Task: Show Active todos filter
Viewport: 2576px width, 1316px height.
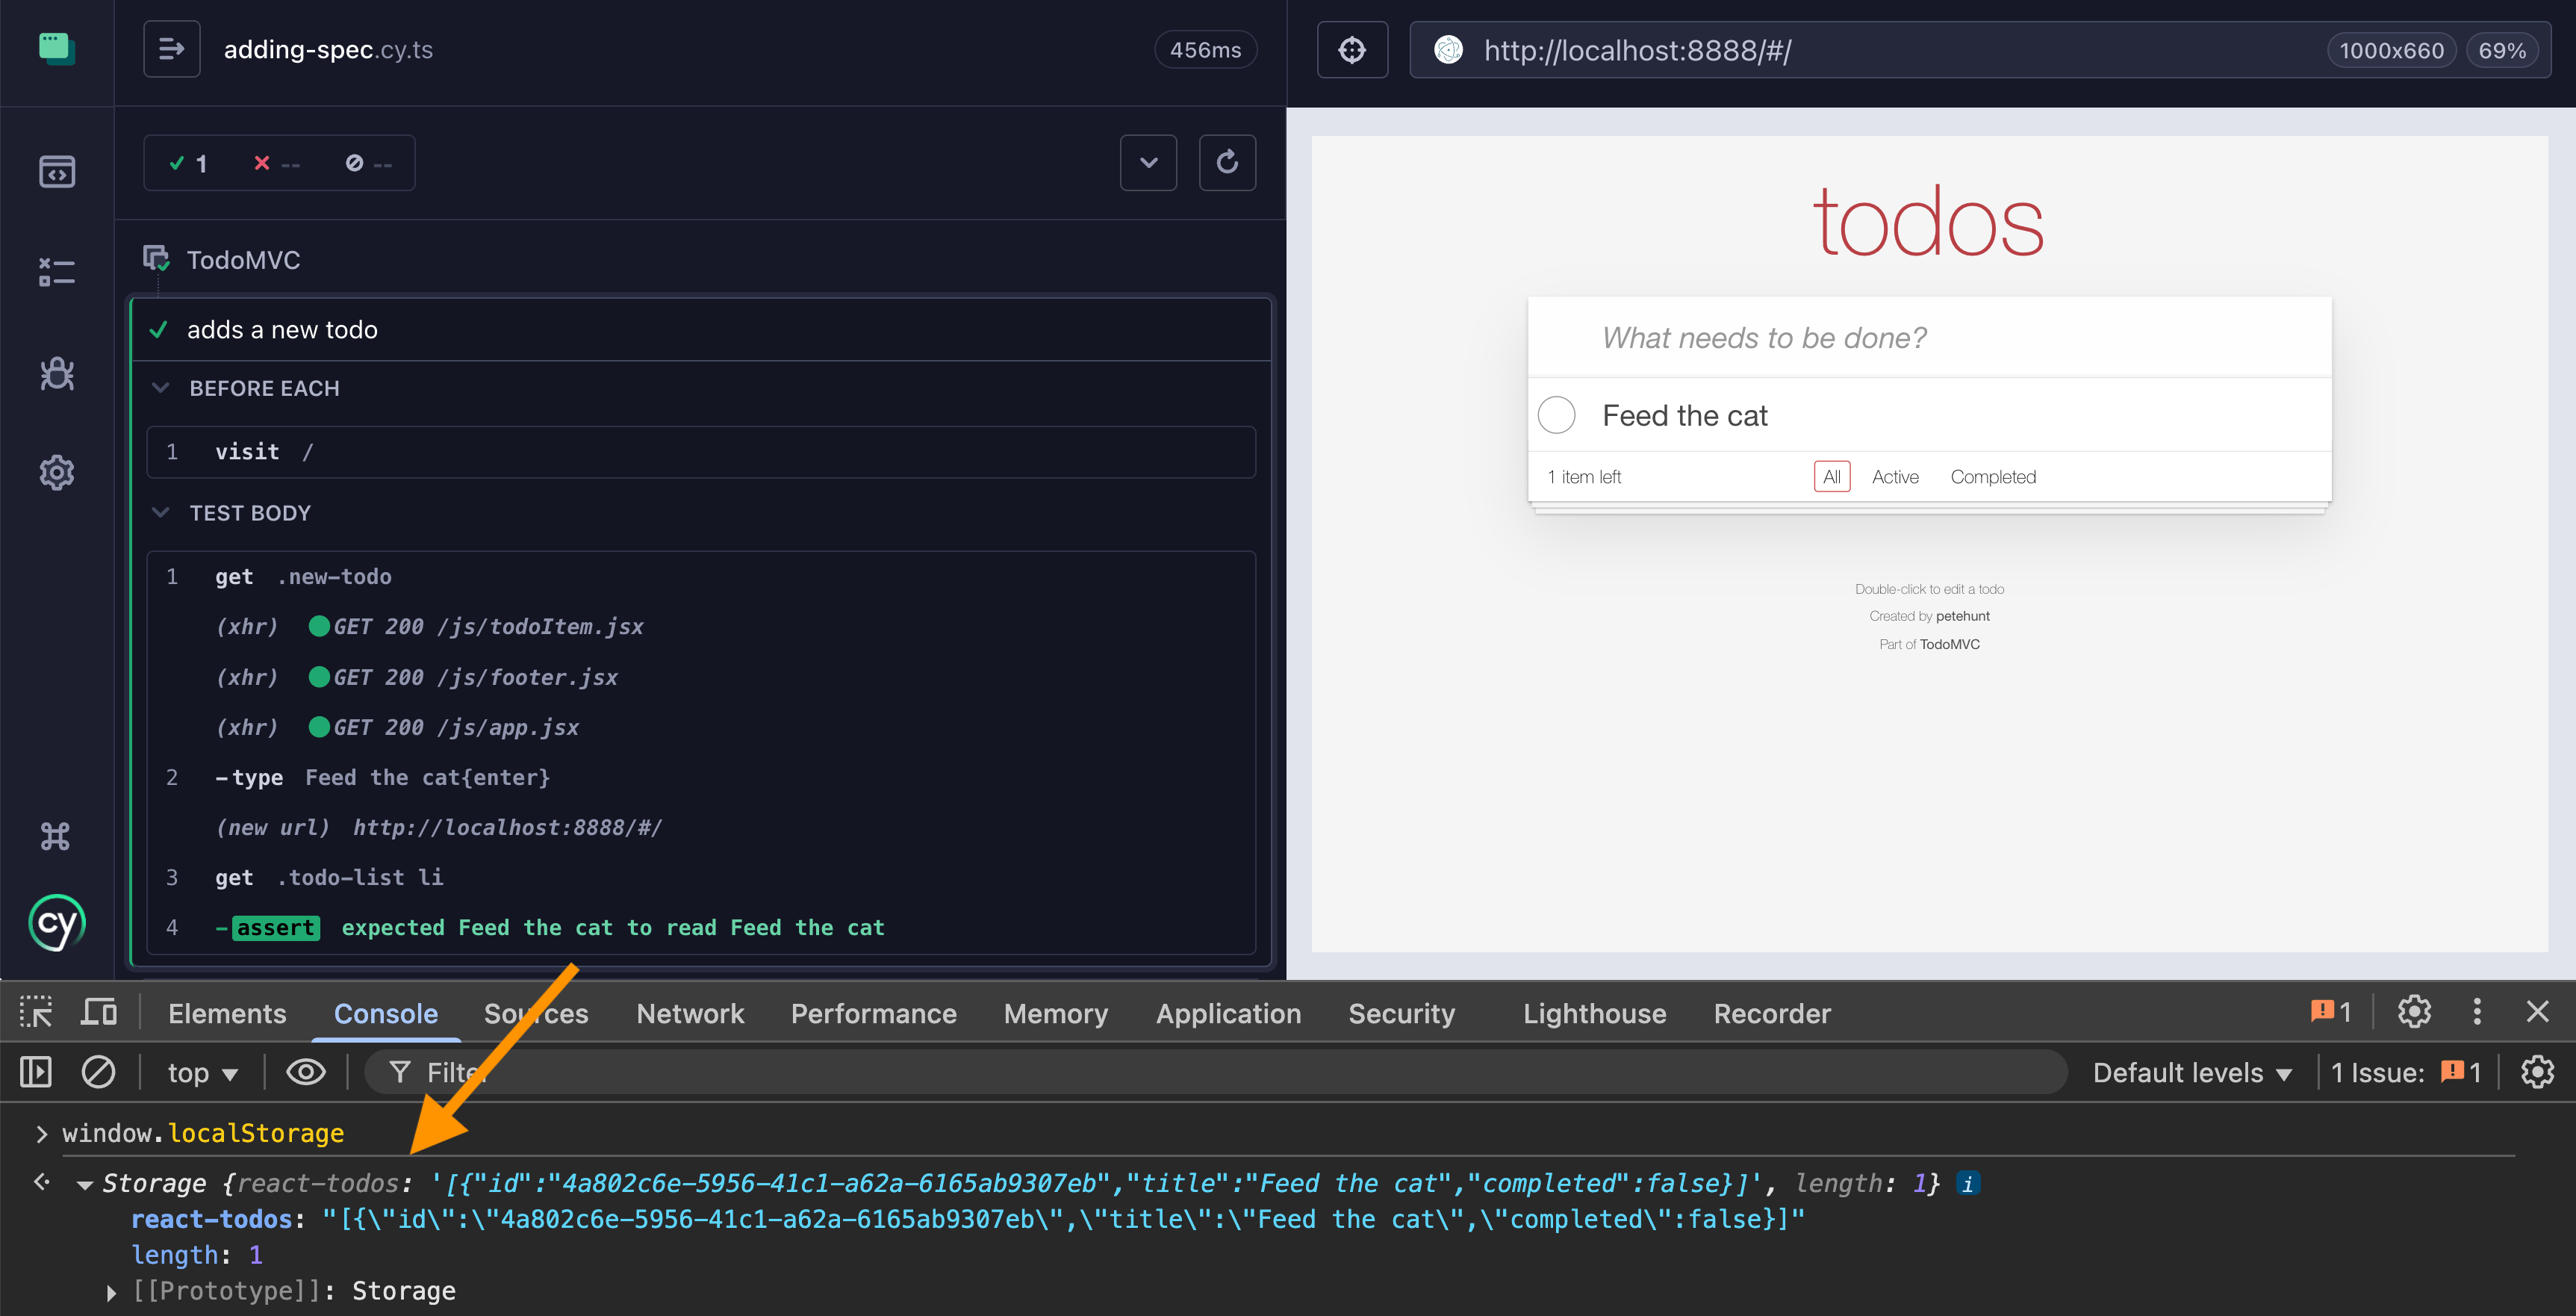Action: coord(1895,476)
